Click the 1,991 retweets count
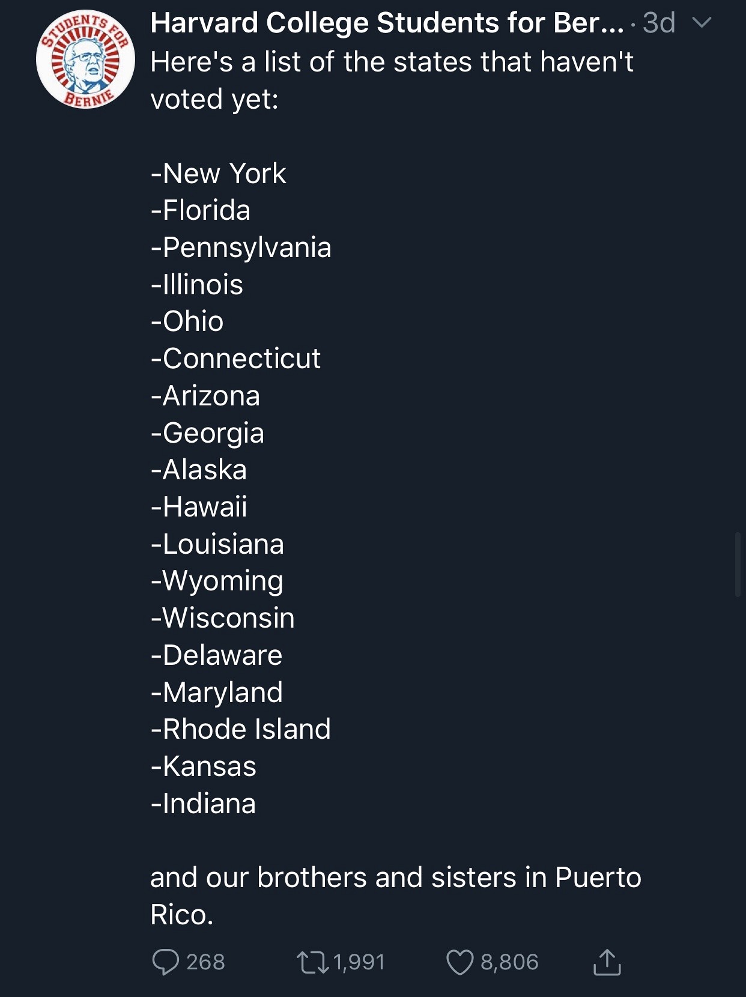The height and width of the screenshot is (997, 746). pos(359,962)
